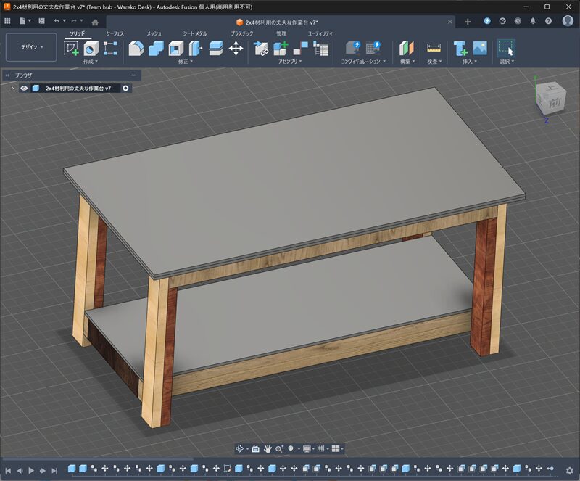Image resolution: width=580 pixels, height=481 pixels.
Task: Open a new design tab with plus
Action: click(467, 22)
